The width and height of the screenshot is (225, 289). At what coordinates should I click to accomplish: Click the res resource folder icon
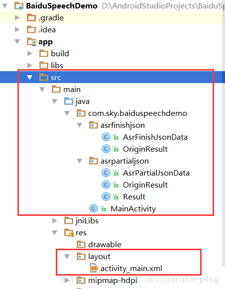tap(69, 232)
